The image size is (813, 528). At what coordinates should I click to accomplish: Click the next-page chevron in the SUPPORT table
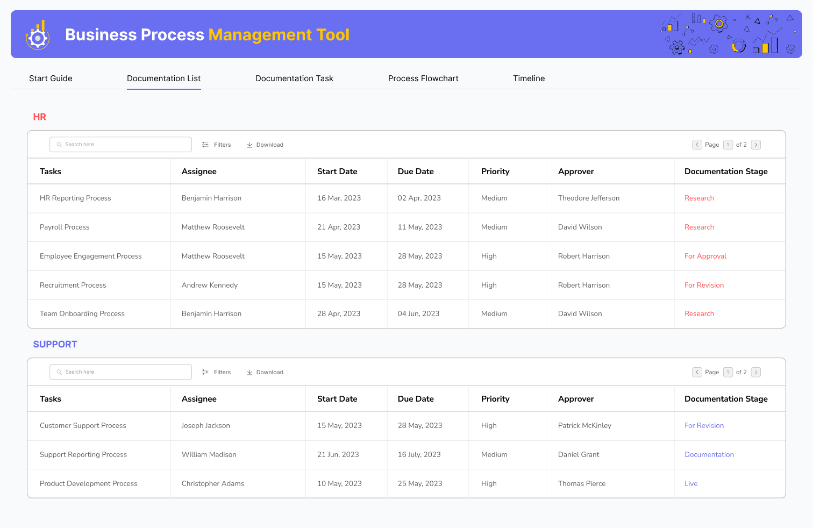click(x=756, y=372)
